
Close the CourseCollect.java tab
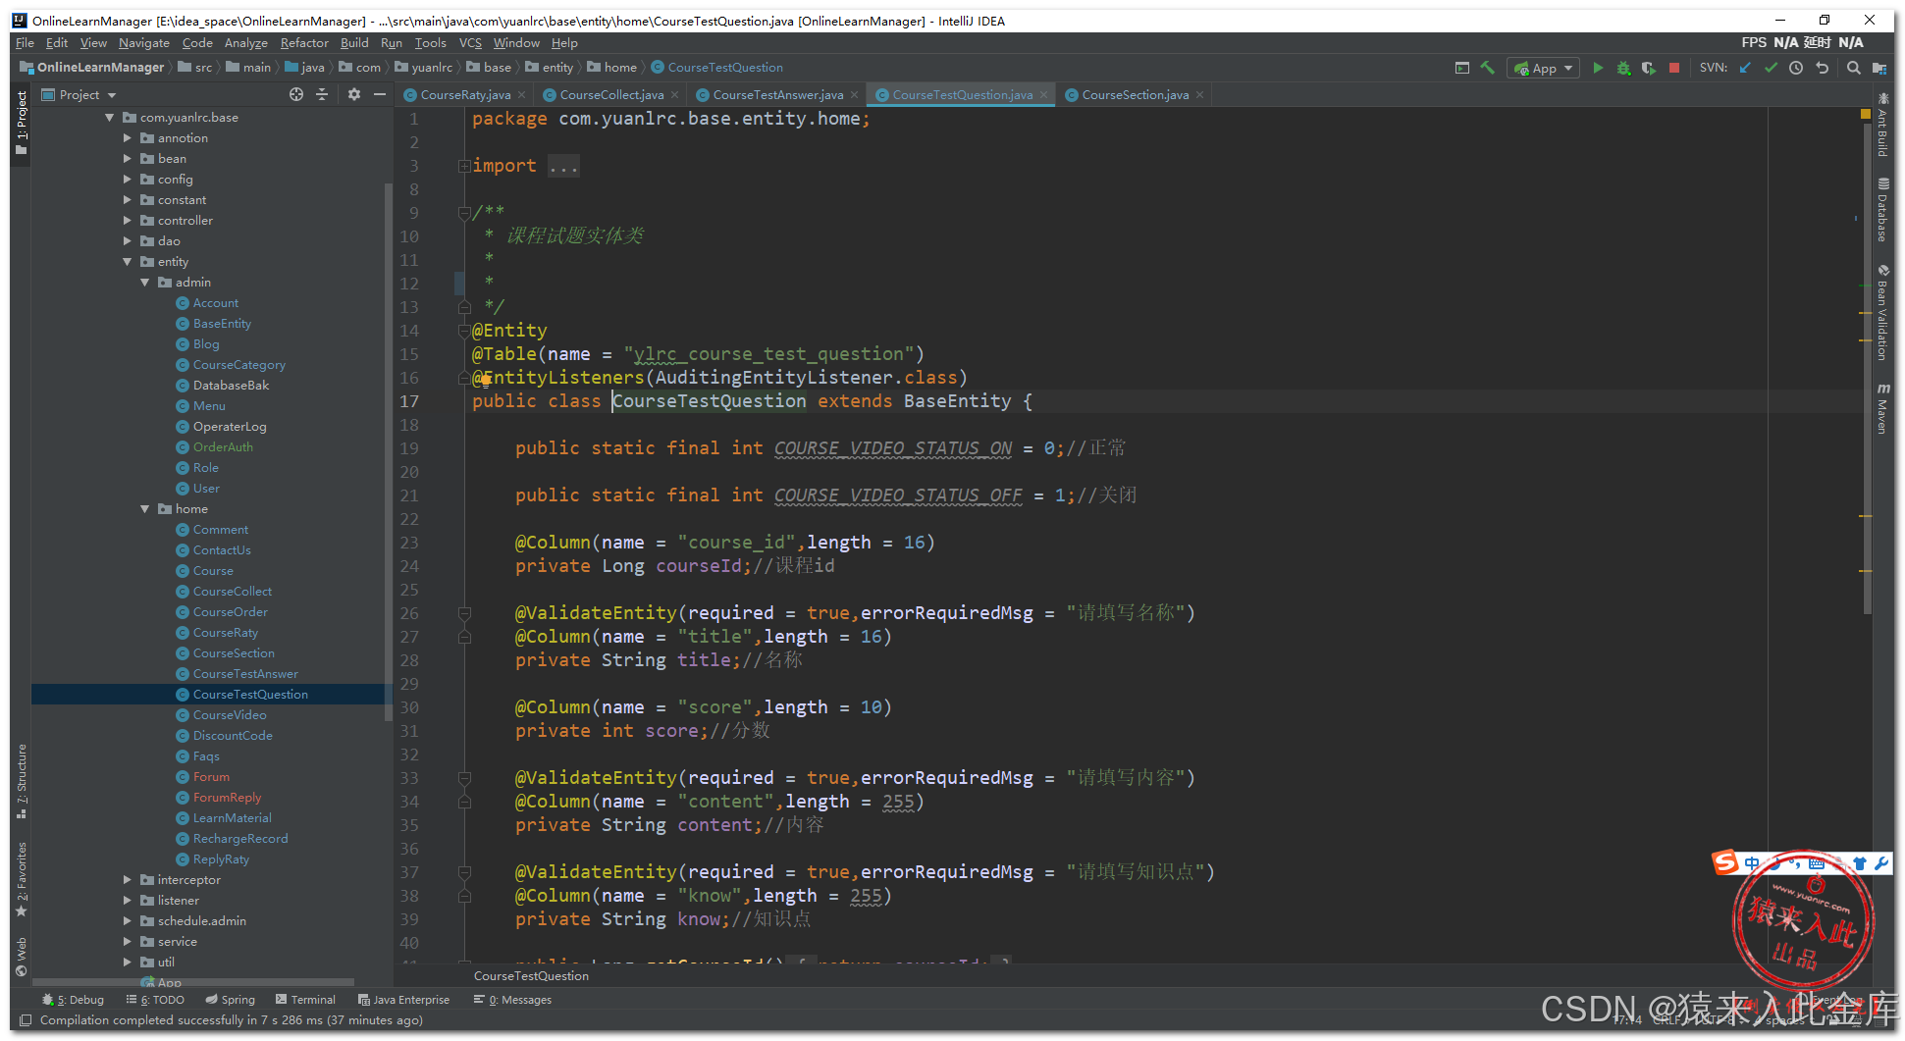(674, 95)
